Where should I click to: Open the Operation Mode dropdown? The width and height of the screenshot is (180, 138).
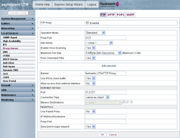[95, 33]
